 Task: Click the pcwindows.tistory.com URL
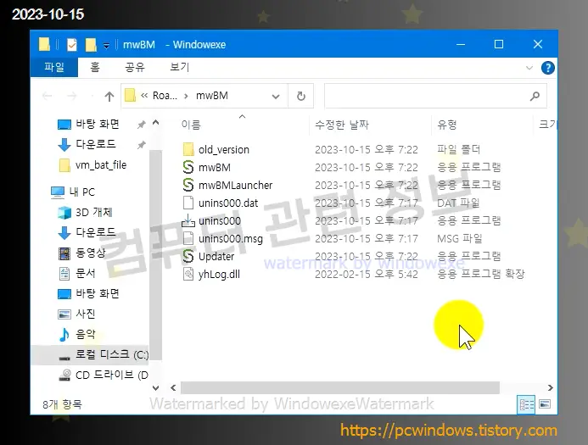click(449, 430)
